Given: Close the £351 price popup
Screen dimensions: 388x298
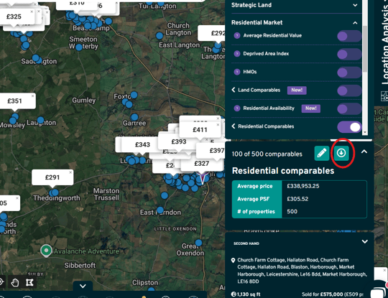Looking at the screenshot, I should coord(32,96).
